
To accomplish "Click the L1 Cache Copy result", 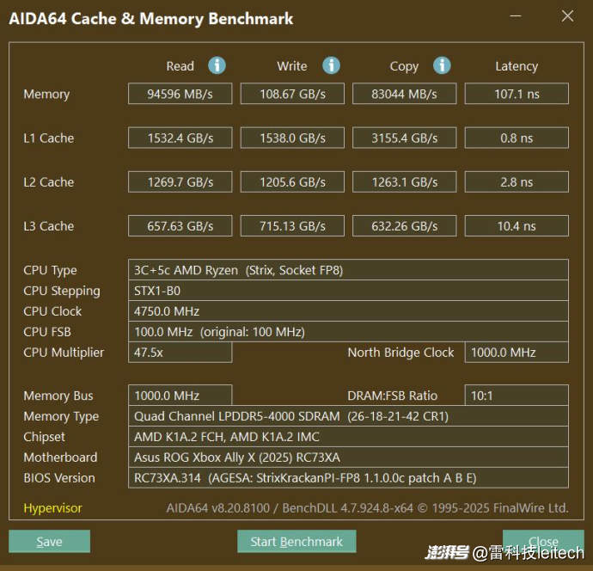I will pyautogui.click(x=404, y=138).
